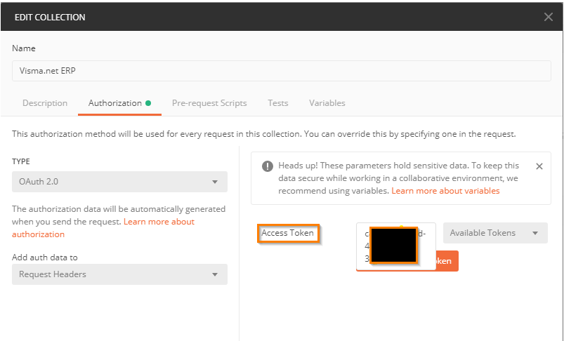Open the Tests tab
This screenshot has width=564, height=341.
click(x=278, y=103)
